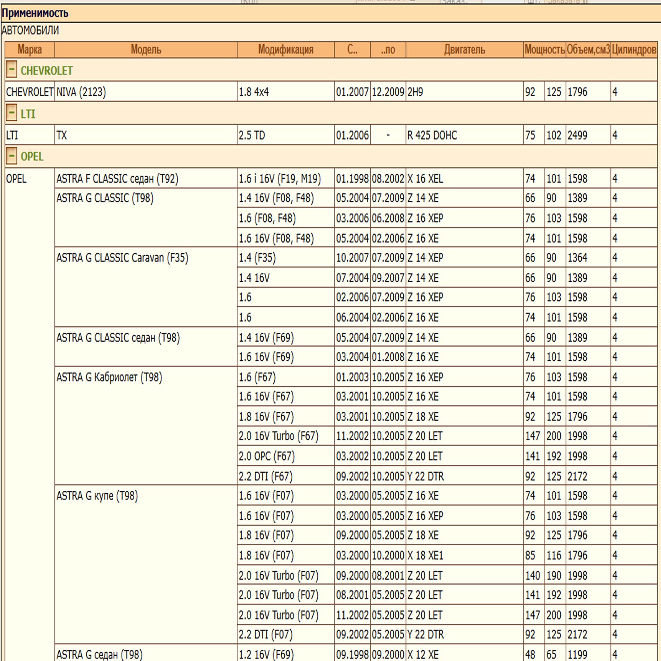This screenshot has width=661, height=661.
Task: Click the CHEVROLET group title text
Action: pyautogui.click(x=47, y=71)
